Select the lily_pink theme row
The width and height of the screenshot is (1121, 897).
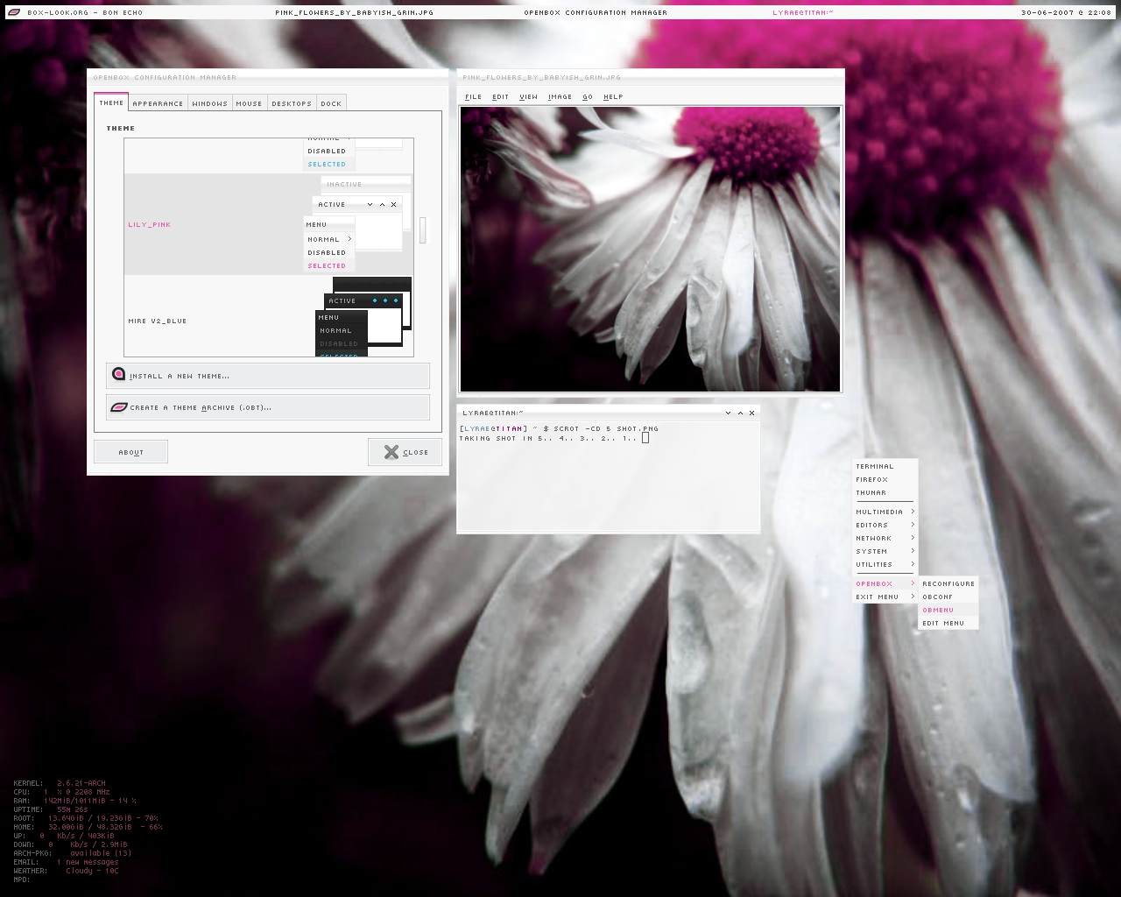coord(268,224)
